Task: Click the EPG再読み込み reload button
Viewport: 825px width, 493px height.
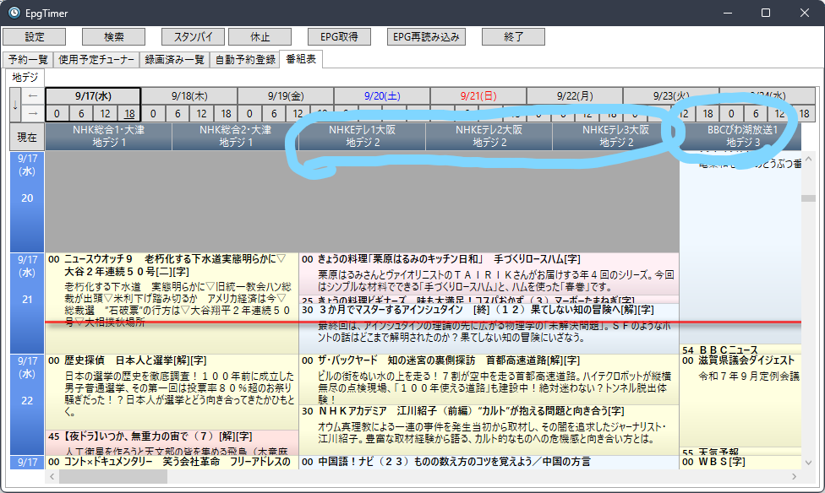Action: point(427,37)
